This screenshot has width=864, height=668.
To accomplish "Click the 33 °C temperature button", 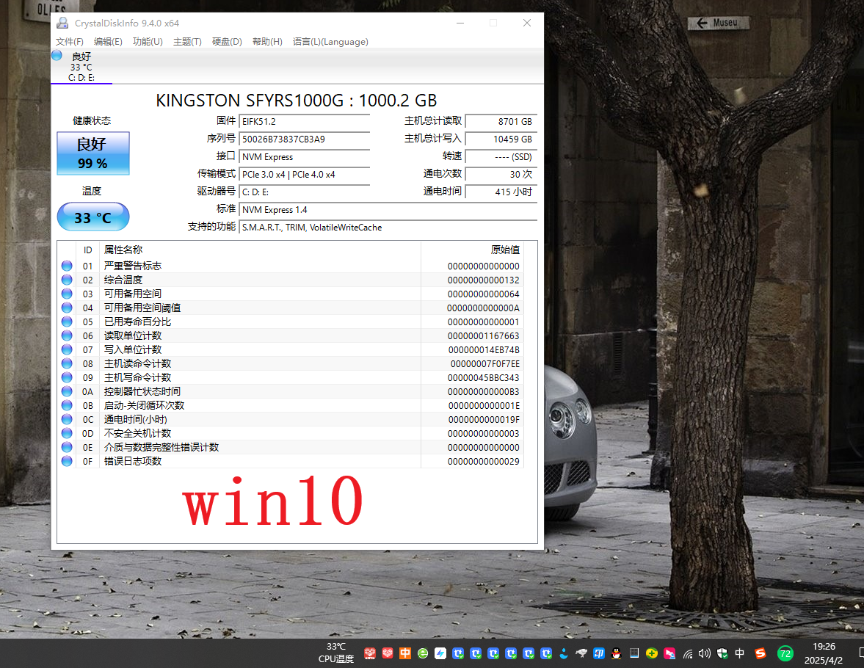I will [93, 217].
